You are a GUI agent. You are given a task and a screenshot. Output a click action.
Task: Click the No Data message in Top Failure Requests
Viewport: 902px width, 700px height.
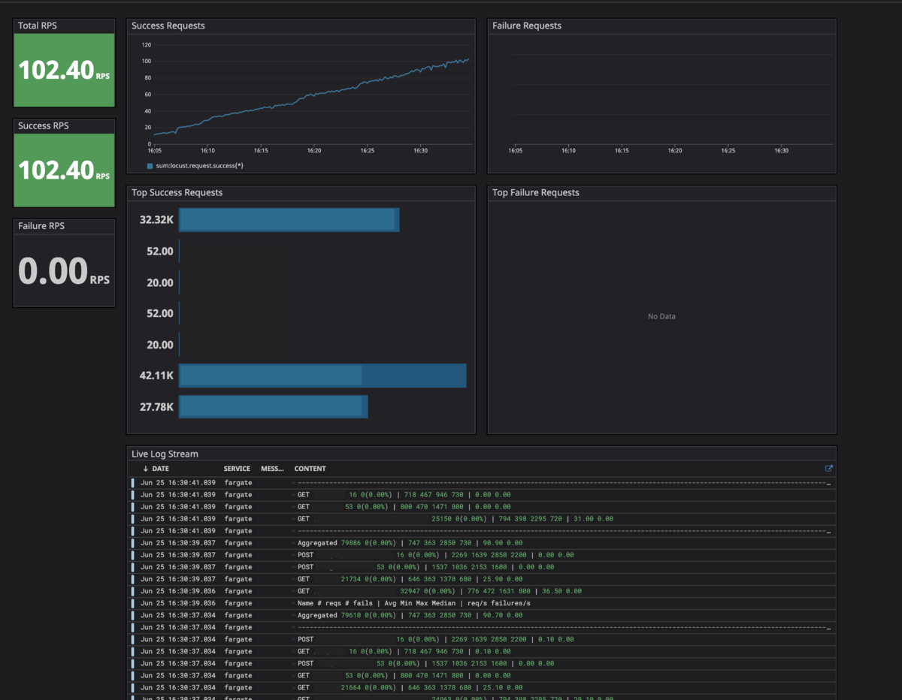(x=661, y=316)
